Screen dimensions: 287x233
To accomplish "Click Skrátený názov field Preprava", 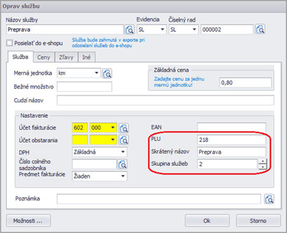I will (231, 152).
